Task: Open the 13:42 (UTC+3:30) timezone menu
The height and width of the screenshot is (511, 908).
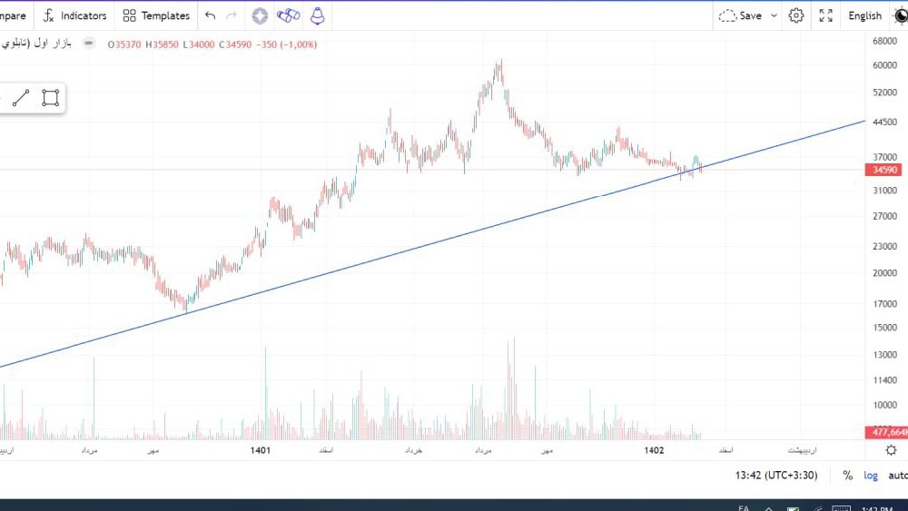Action: 776,475
